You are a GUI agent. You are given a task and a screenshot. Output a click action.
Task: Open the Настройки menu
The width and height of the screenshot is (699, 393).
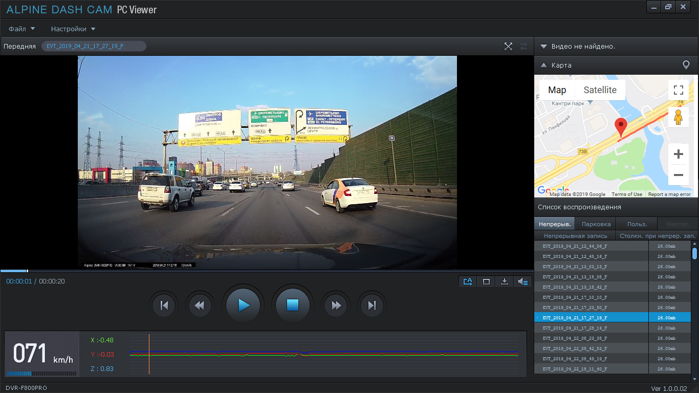tap(73, 29)
